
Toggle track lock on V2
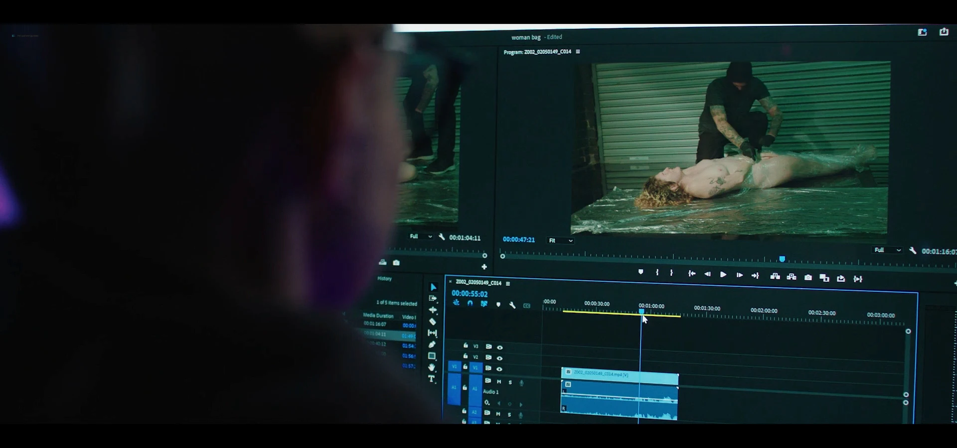[466, 356]
